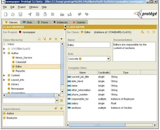Switch to the Slots tab
This screenshot has height=130, width=160.
(28, 22)
